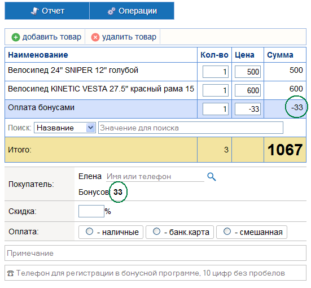Open the Отчет tab
Image resolution: width=311 pixels, height=288 pixels.
pos(47,11)
